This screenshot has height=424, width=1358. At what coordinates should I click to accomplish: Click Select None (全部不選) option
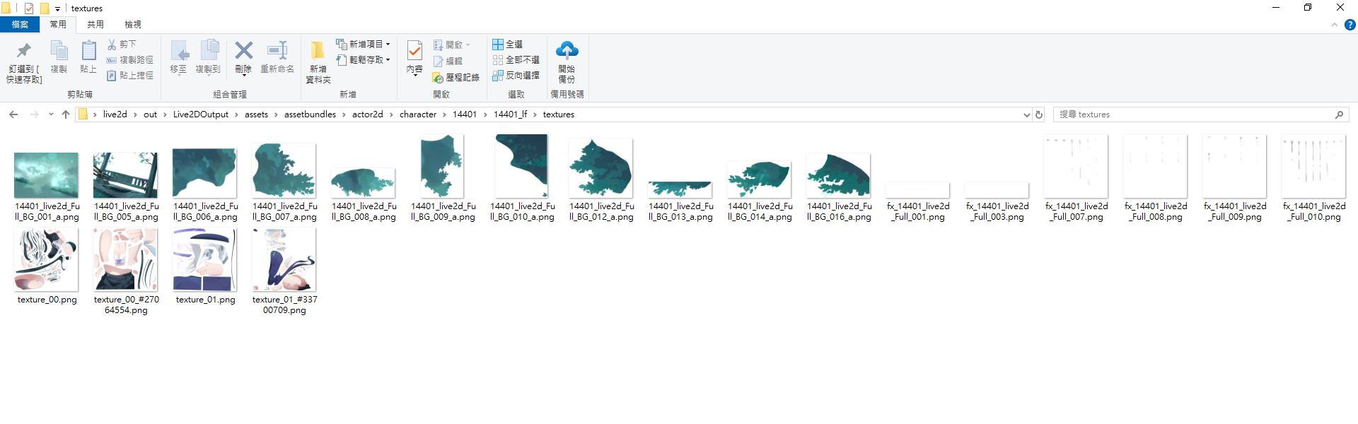(516, 60)
